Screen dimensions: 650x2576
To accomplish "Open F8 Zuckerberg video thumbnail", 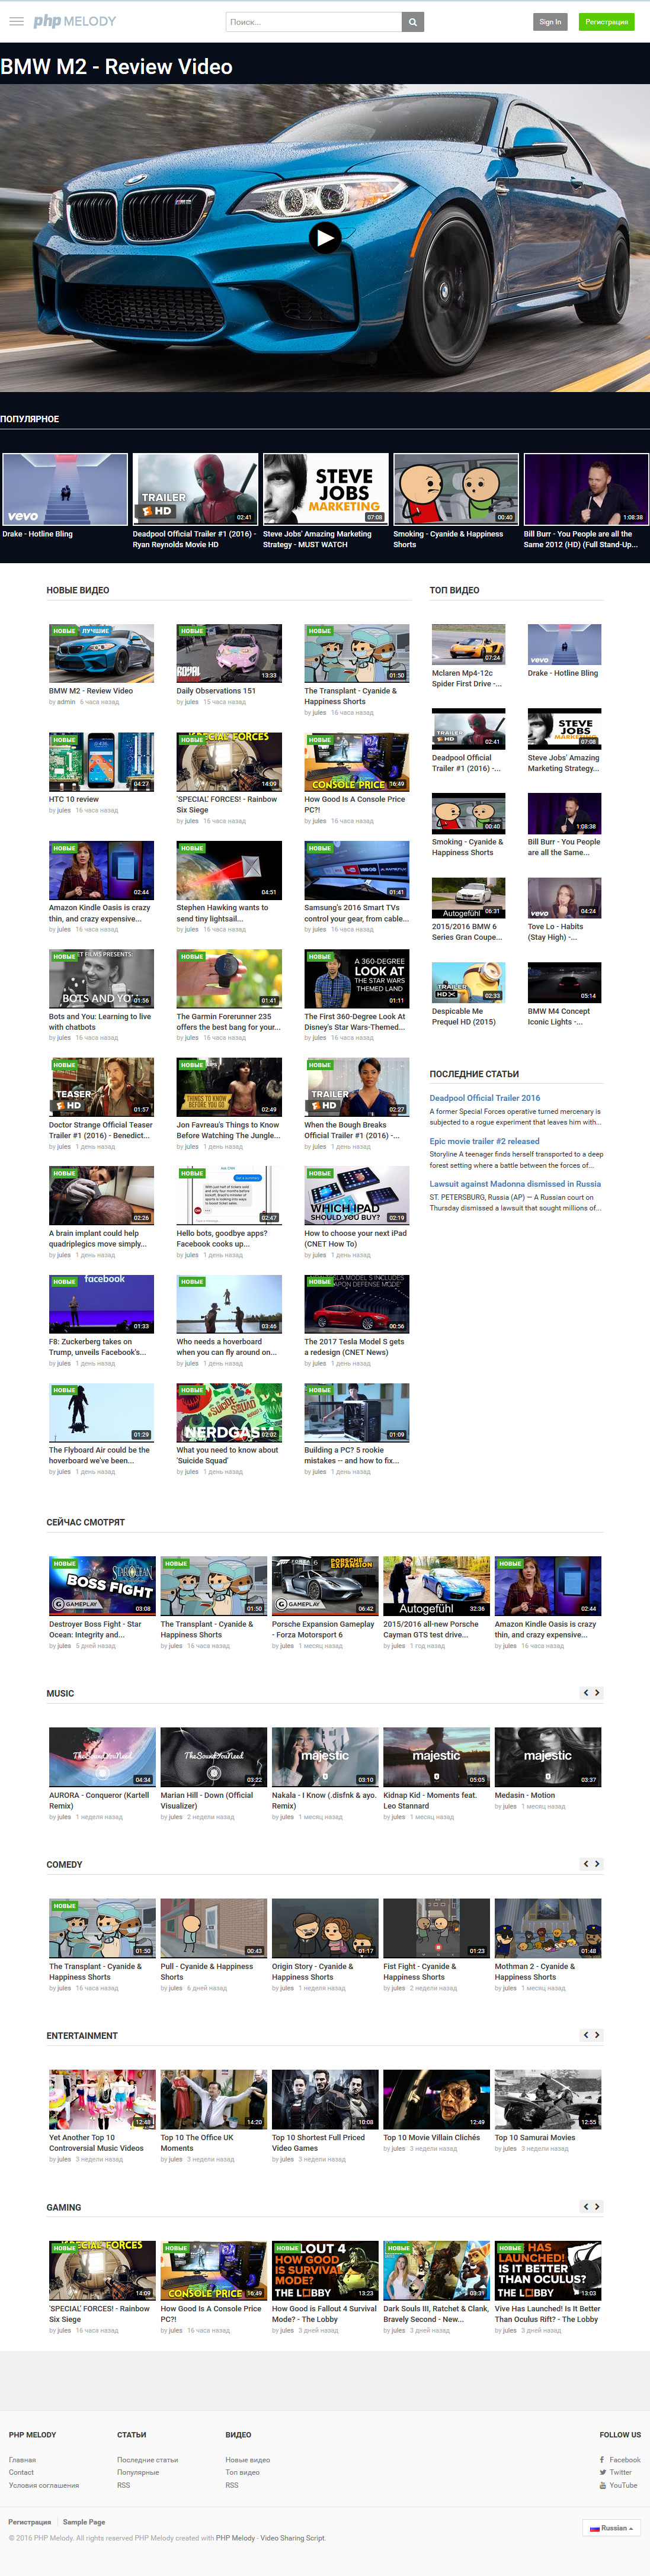I will pos(101,1304).
